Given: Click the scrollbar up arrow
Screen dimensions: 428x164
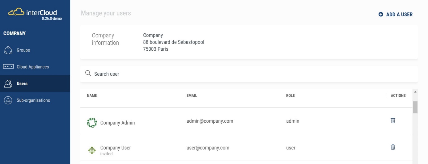Looking at the screenshot, I should point(415,92).
